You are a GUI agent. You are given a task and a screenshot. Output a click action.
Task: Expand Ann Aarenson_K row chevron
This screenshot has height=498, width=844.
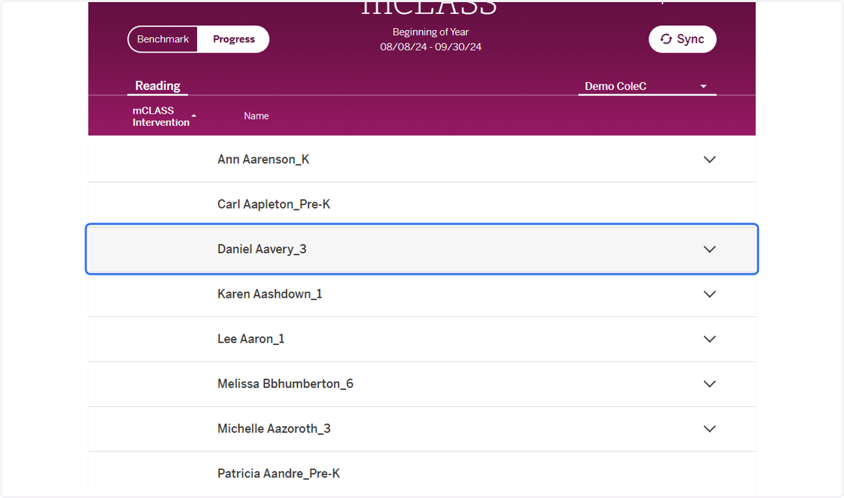coord(710,159)
